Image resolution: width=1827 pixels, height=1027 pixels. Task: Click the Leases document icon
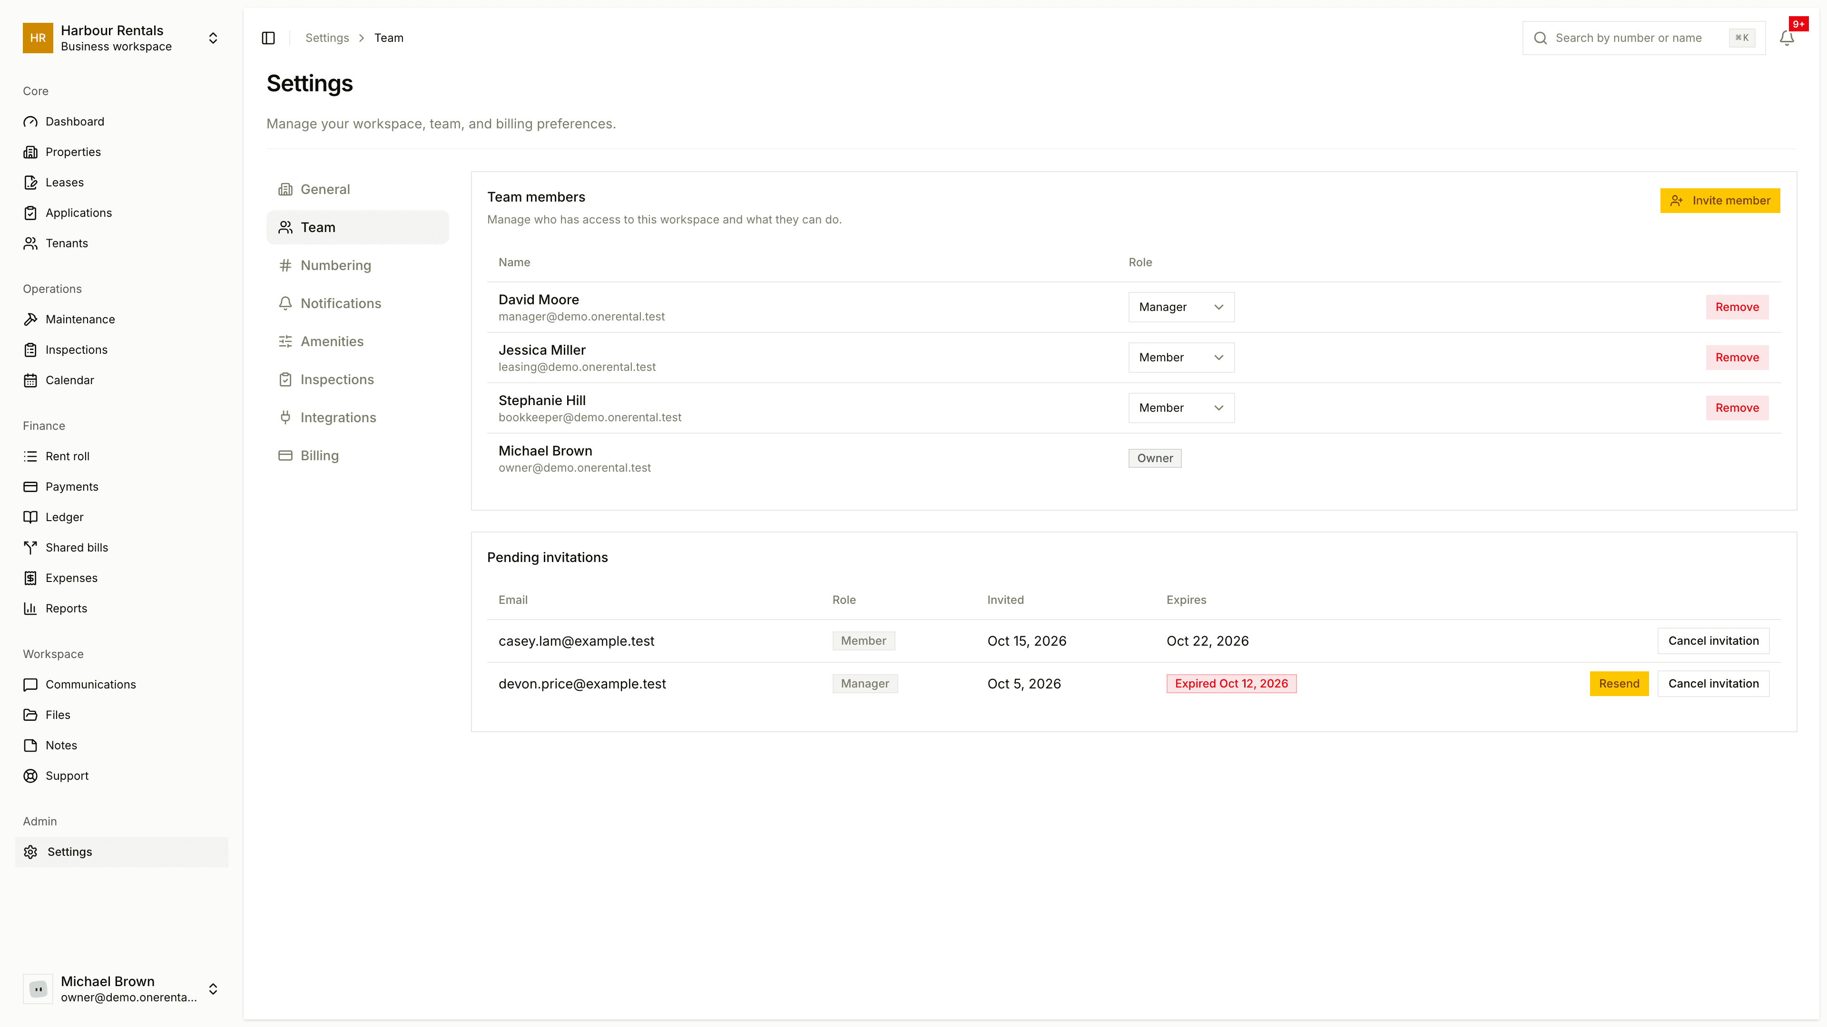[30, 182]
